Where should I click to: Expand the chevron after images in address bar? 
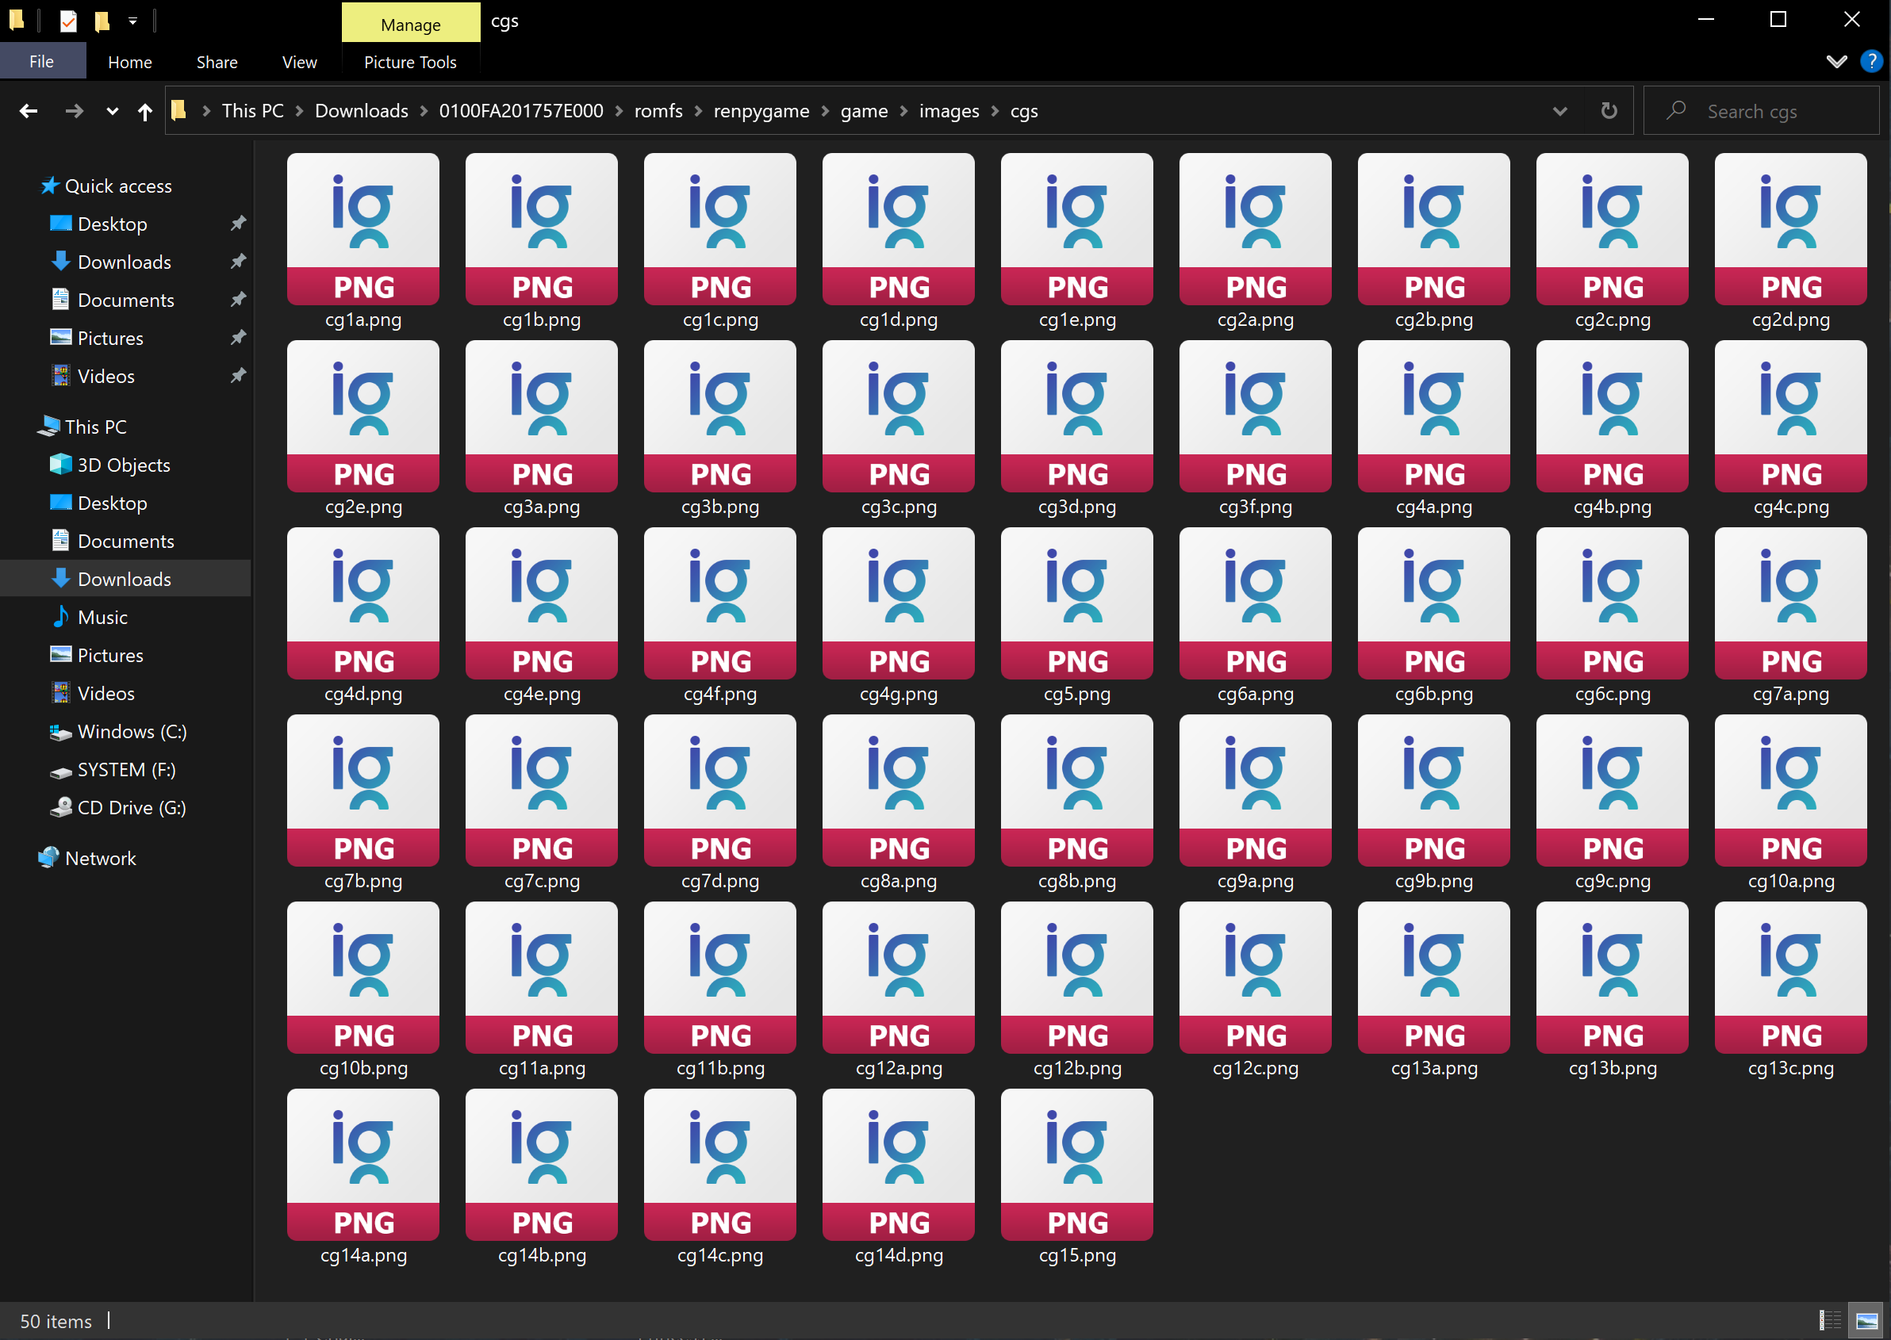coord(995,110)
